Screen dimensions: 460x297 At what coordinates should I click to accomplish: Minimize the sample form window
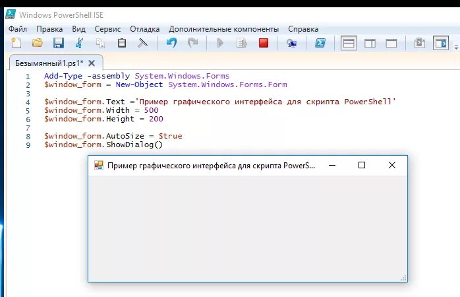332,166
